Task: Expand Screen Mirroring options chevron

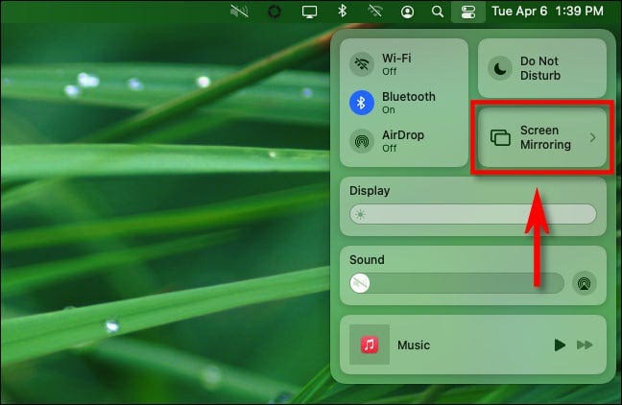Action: point(592,137)
